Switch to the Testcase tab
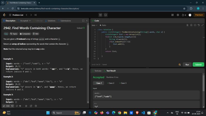Viewport: 206px width, 116px height. (97, 71)
